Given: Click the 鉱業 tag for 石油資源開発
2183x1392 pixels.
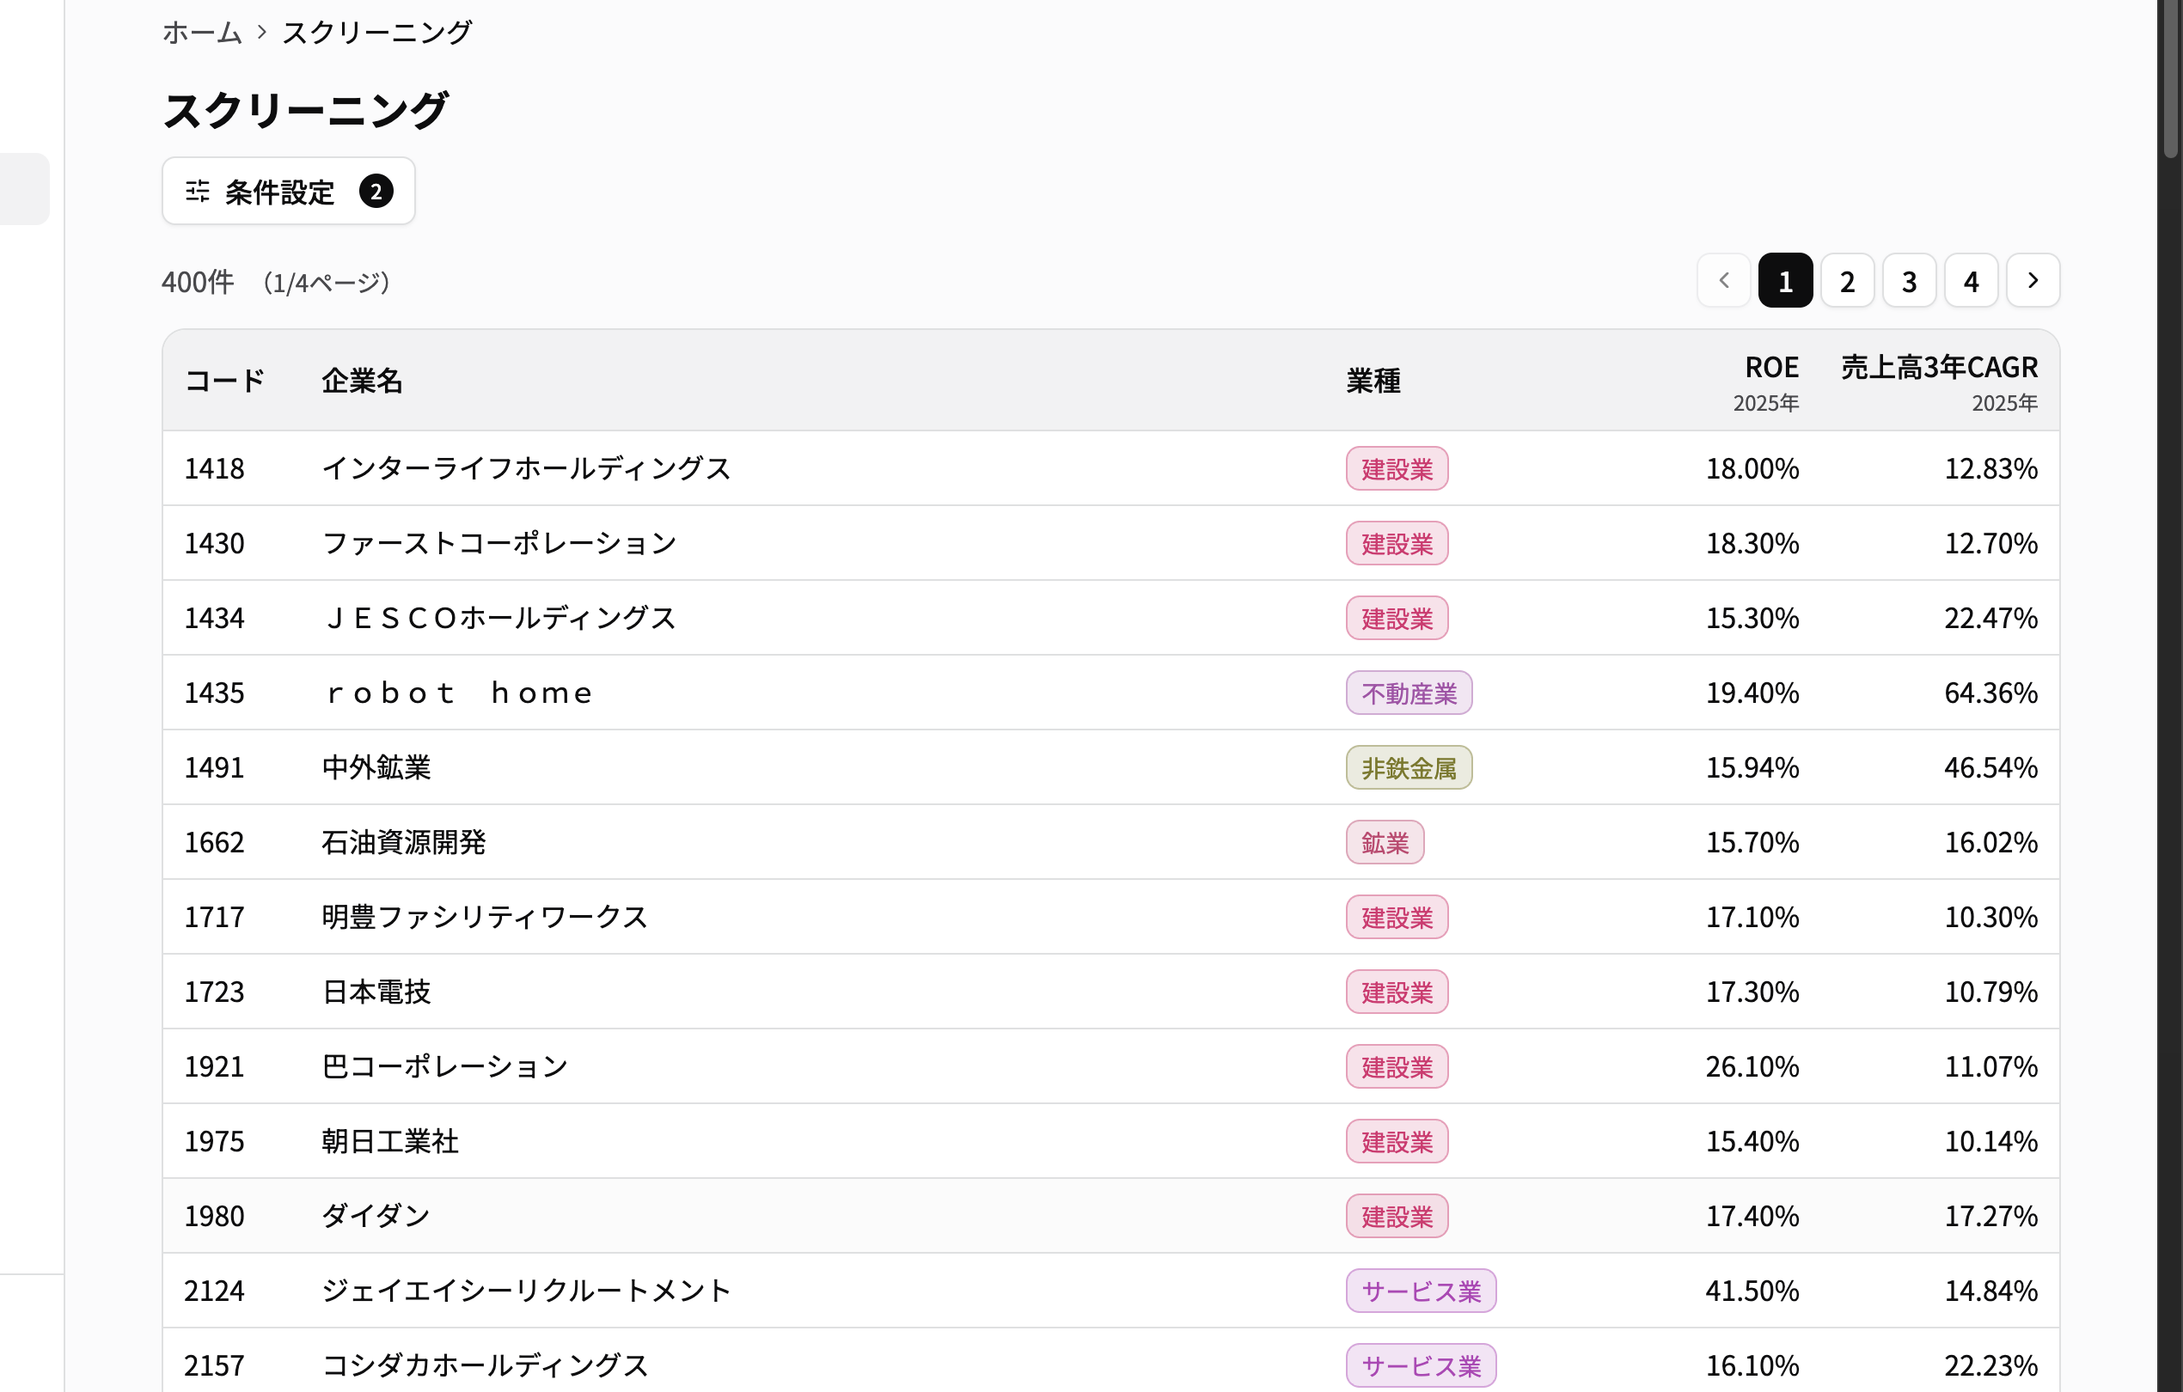Looking at the screenshot, I should 1385,843.
